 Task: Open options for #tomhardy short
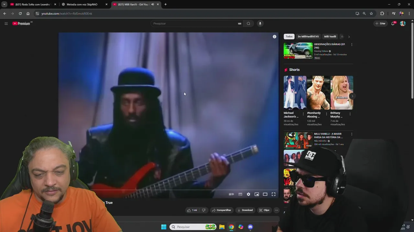coord(326,114)
